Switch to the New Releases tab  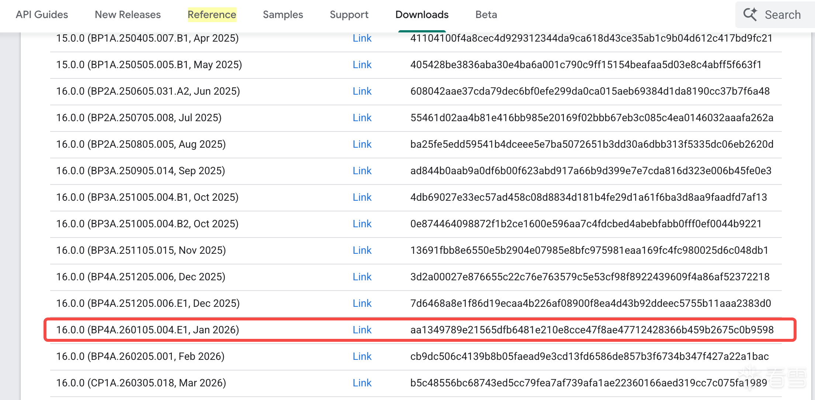[x=128, y=15]
